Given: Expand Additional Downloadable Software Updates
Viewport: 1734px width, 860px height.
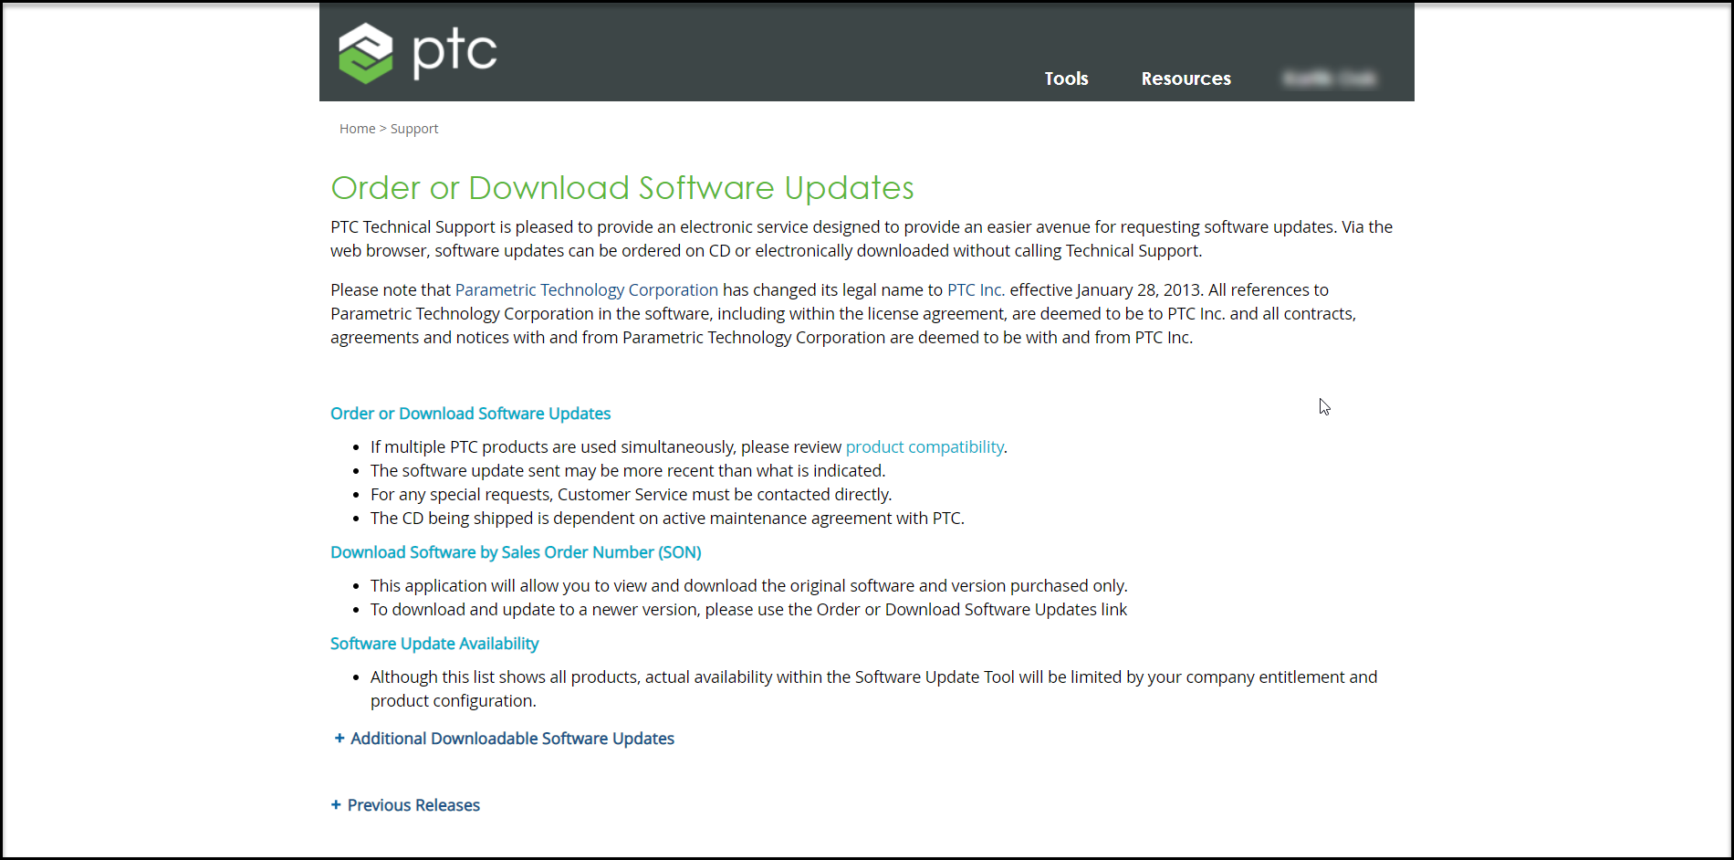Looking at the screenshot, I should coord(512,738).
